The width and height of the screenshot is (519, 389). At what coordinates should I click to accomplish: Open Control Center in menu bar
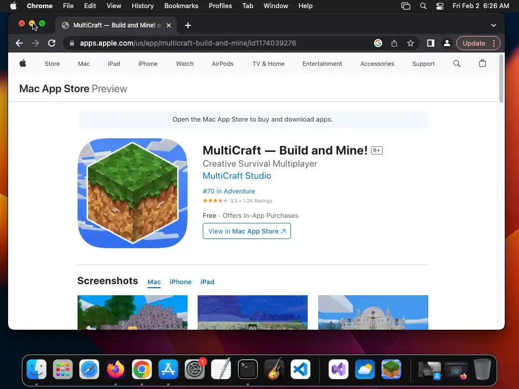coord(440,6)
